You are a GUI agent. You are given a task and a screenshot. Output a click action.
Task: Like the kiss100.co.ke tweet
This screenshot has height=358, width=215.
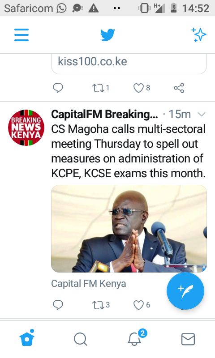pyautogui.click(x=142, y=88)
